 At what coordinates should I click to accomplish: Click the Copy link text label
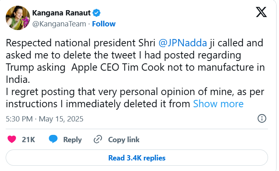123,139
